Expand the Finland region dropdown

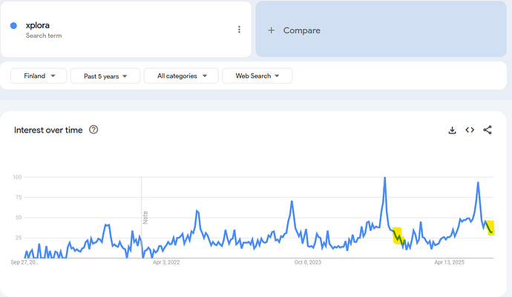click(x=39, y=76)
